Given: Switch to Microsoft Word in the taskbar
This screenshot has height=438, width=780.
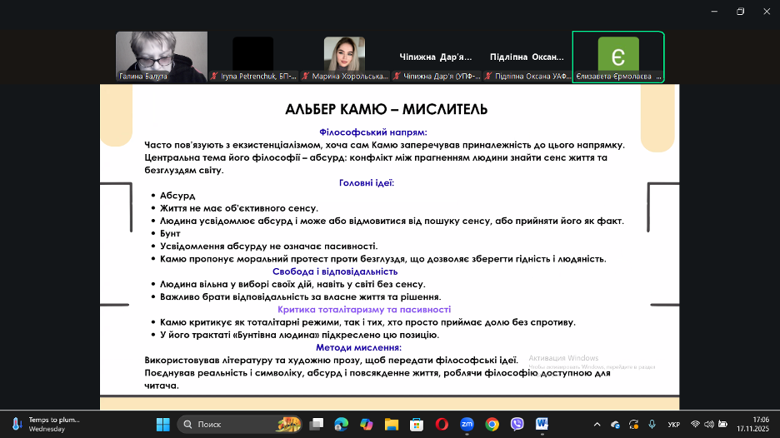Looking at the screenshot, I should 542,424.
